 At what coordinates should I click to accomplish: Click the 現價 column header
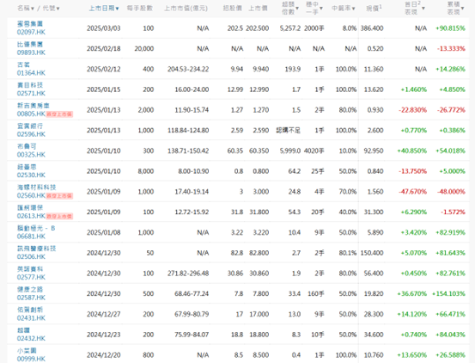pyautogui.click(x=374, y=9)
